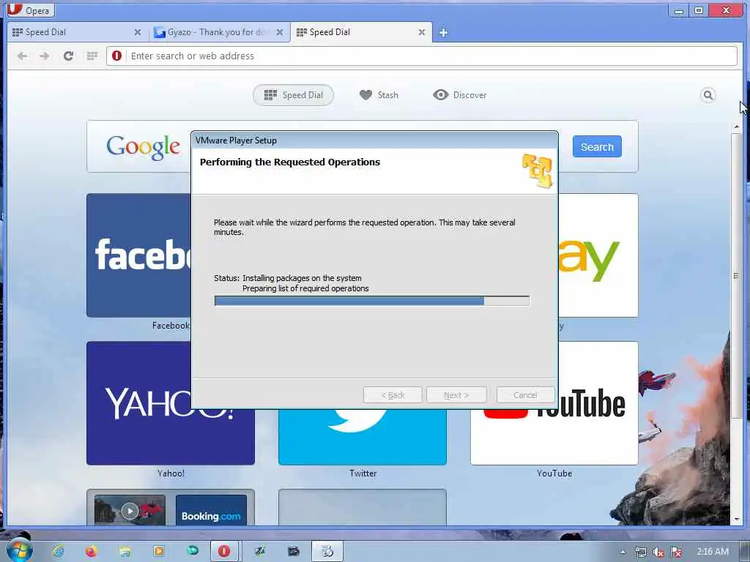Click the YouTube label under tile
Image resolution: width=750 pixels, height=562 pixels.
pos(554,473)
